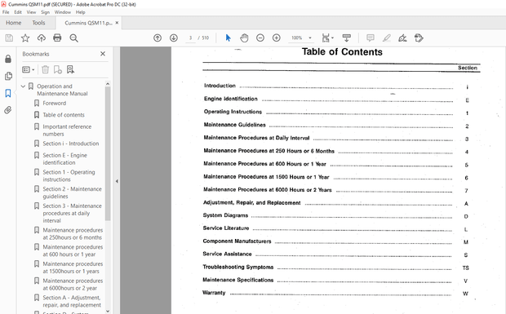Activate the Hand pan tool
This screenshot has width=506, height=314.
click(x=244, y=38)
